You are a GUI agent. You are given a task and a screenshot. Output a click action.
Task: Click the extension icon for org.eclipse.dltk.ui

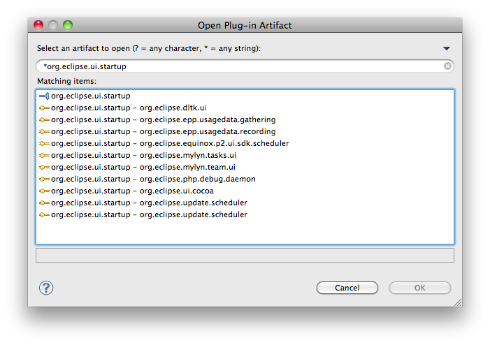coord(44,108)
